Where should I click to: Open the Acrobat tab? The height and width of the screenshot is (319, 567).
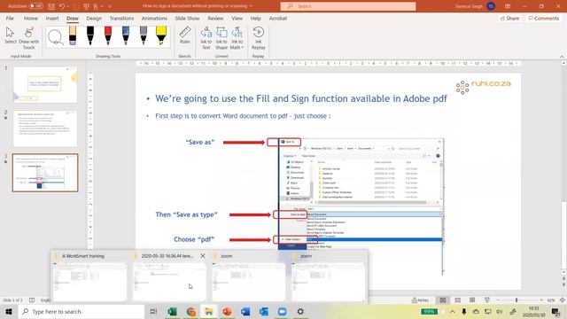point(277,18)
